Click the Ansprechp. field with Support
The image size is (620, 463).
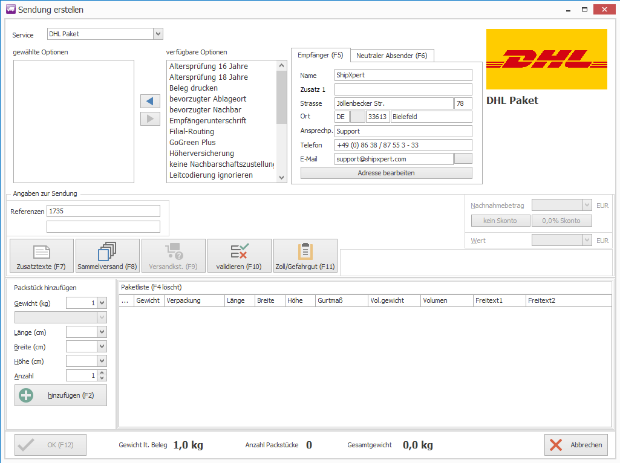click(403, 131)
